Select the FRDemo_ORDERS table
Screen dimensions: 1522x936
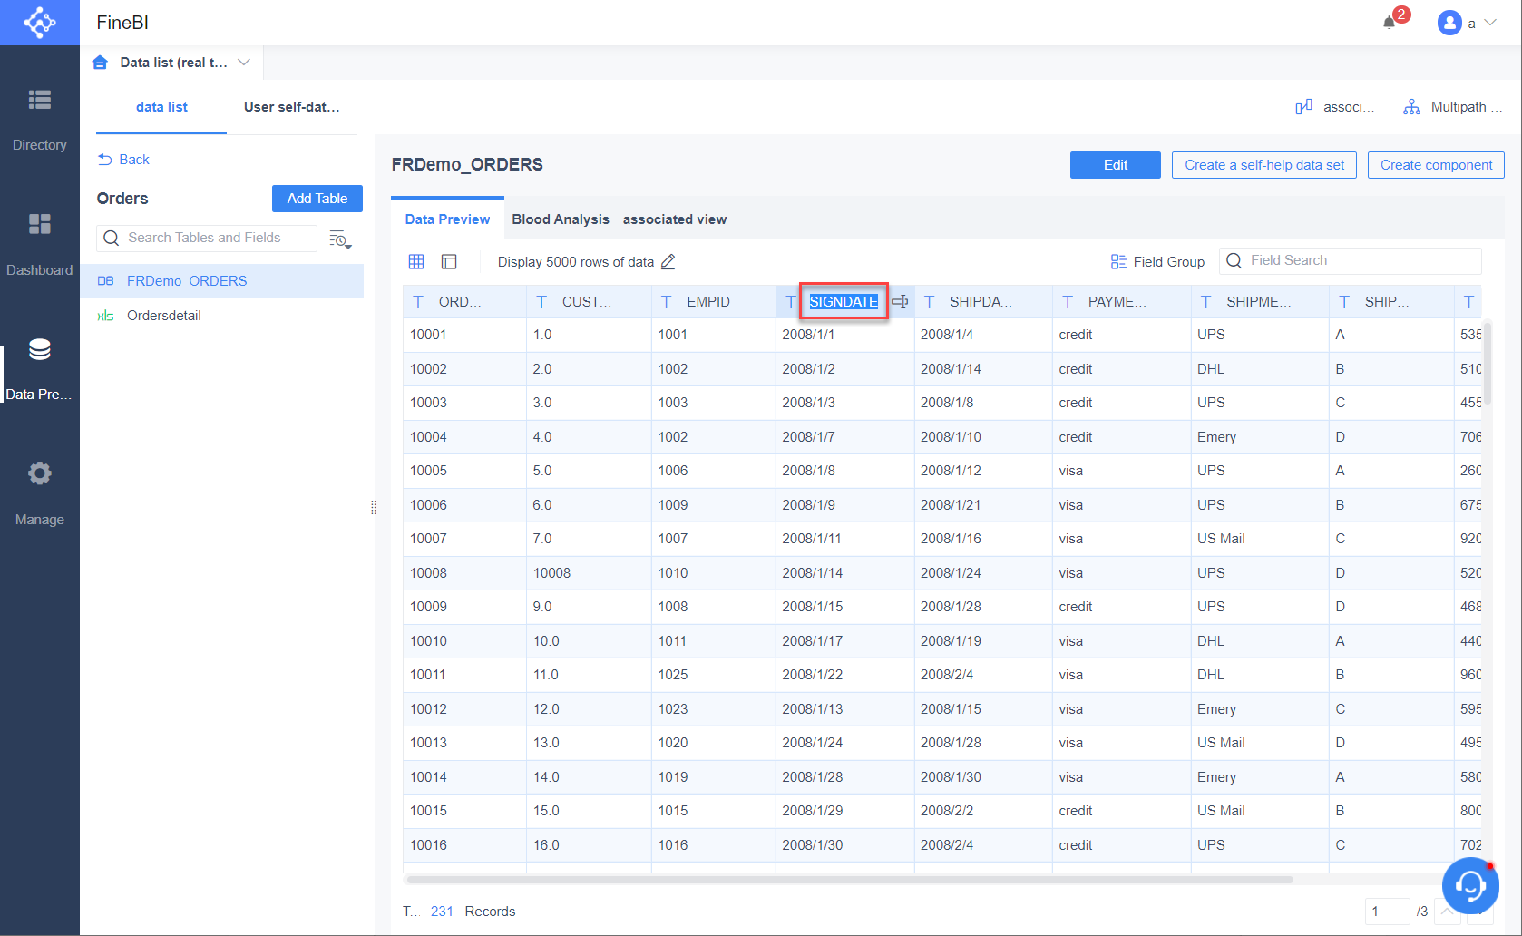[x=222, y=281]
